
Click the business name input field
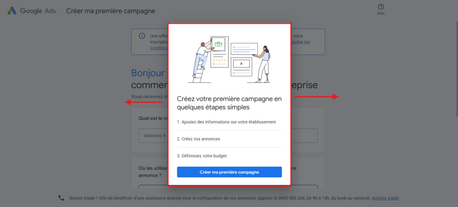tap(228, 135)
